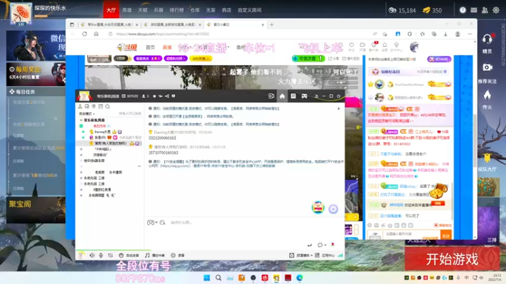Open the home tab in YY window
The width and height of the screenshot is (506, 284).
click(x=282, y=96)
